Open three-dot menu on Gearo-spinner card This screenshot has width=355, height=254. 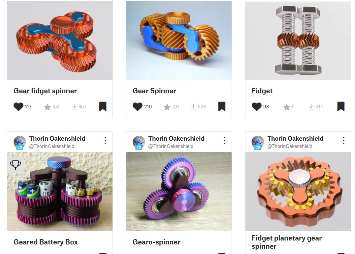coord(225,141)
